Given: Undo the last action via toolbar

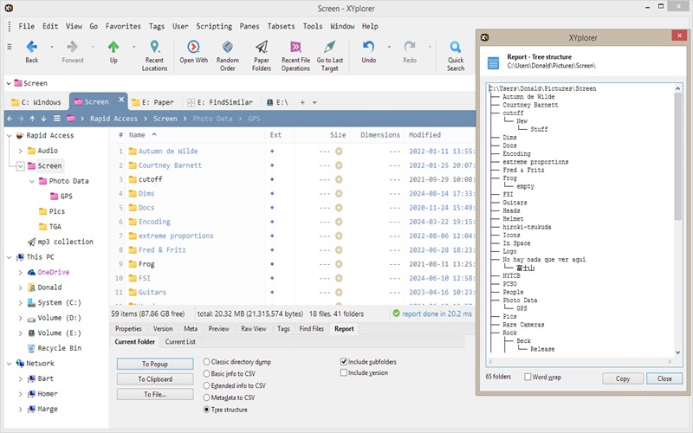Looking at the screenshot, I should (369, 47).
